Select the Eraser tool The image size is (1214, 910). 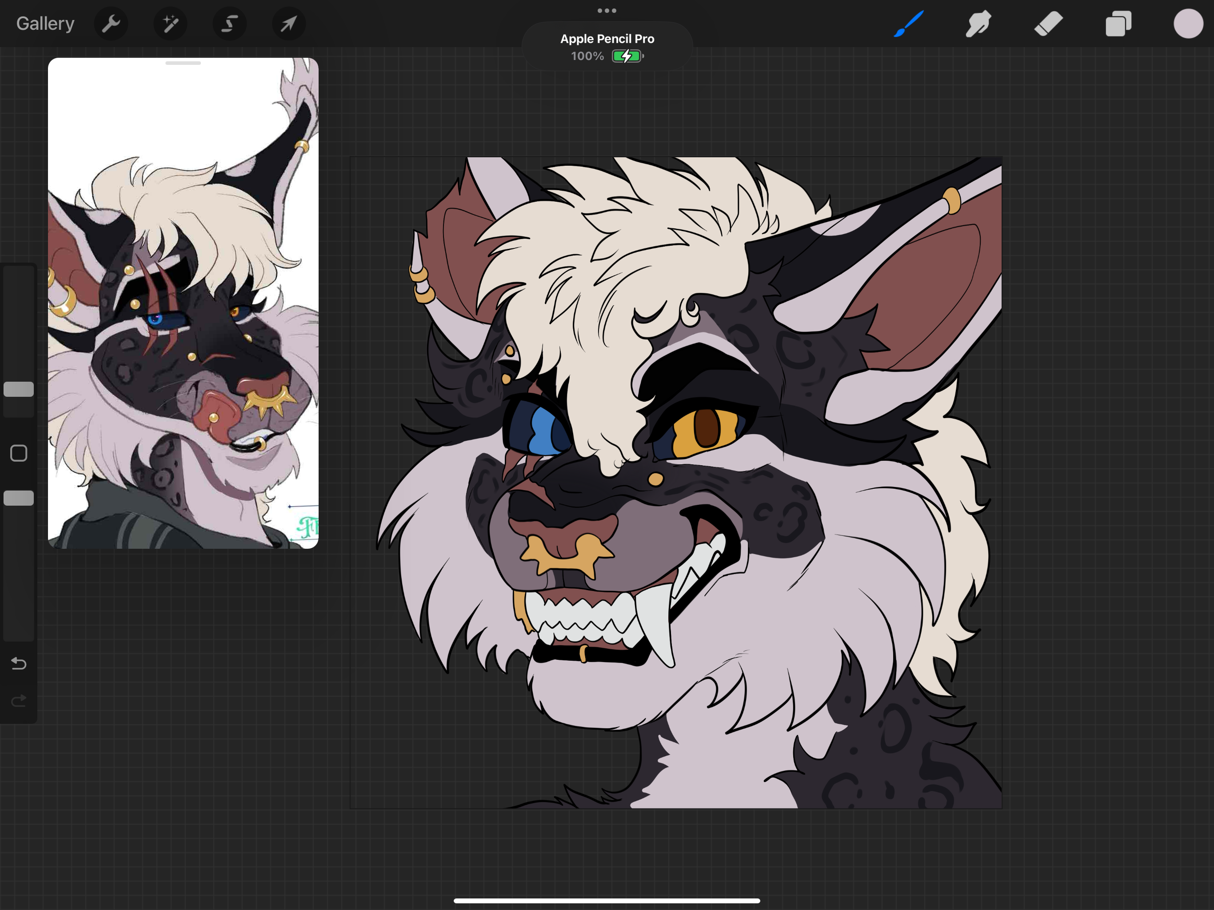(x=1048, y=24)
